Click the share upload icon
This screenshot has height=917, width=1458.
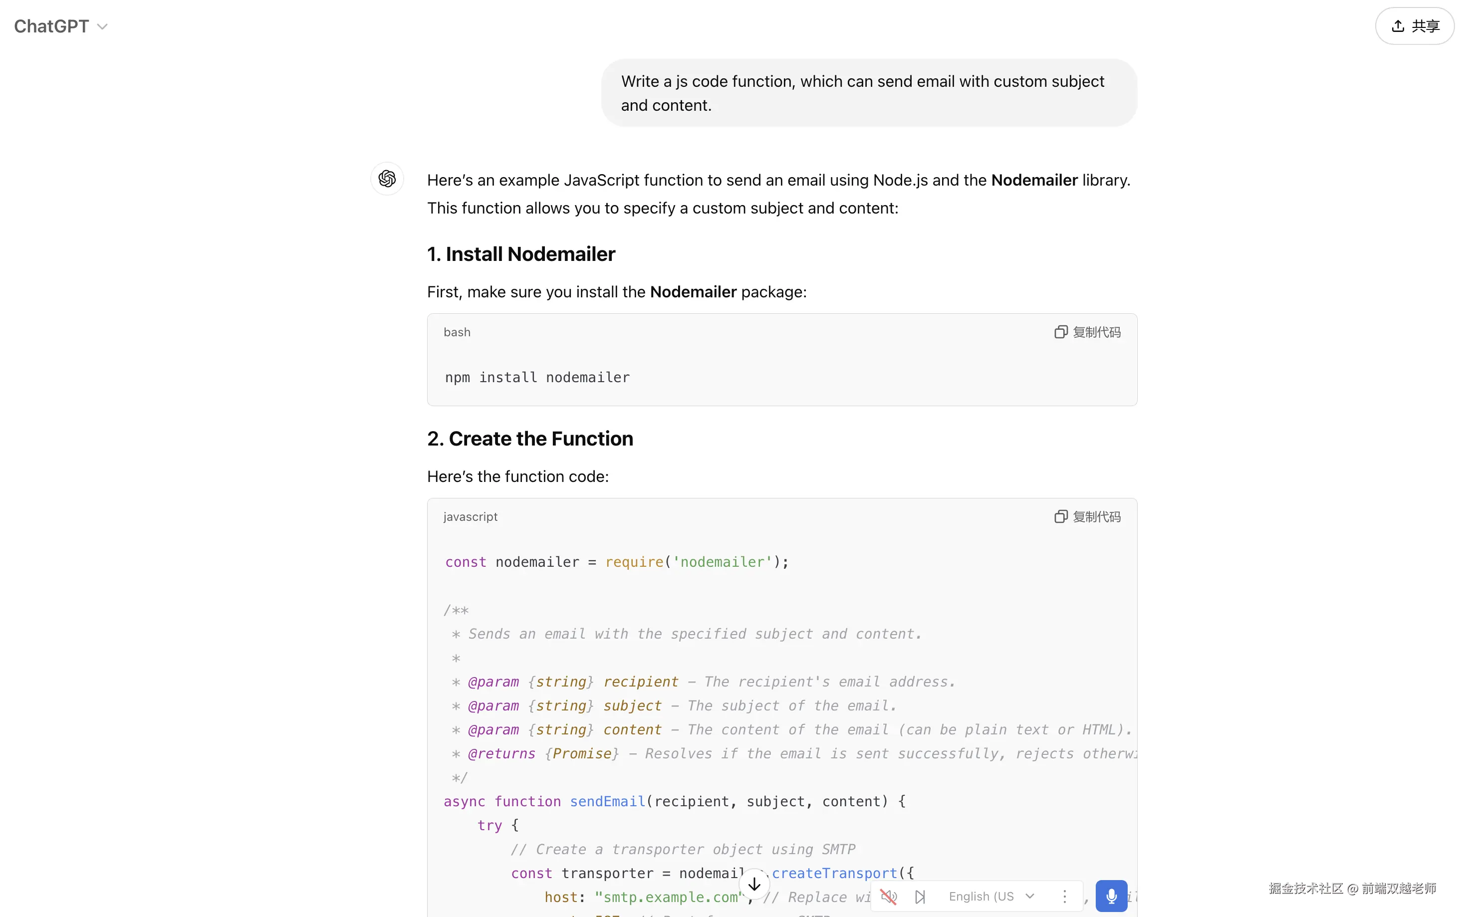1398,26
